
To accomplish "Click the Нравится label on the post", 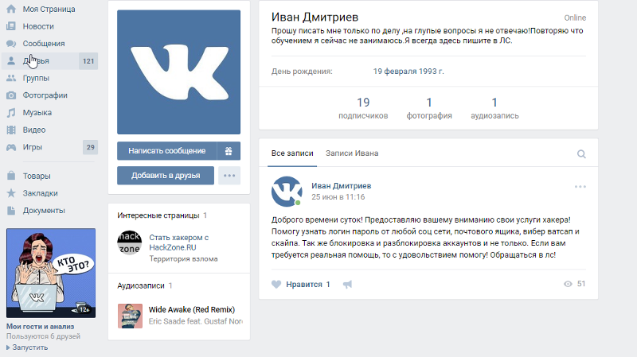I will (x=304, y=285).
